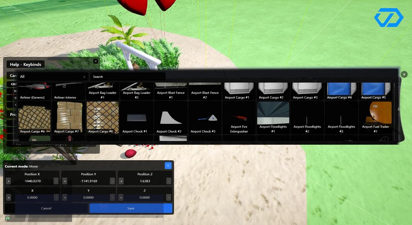The image size is (412, 225).
Task: Pick Airport Floodlights #3
Action: (x=341, y=117)
